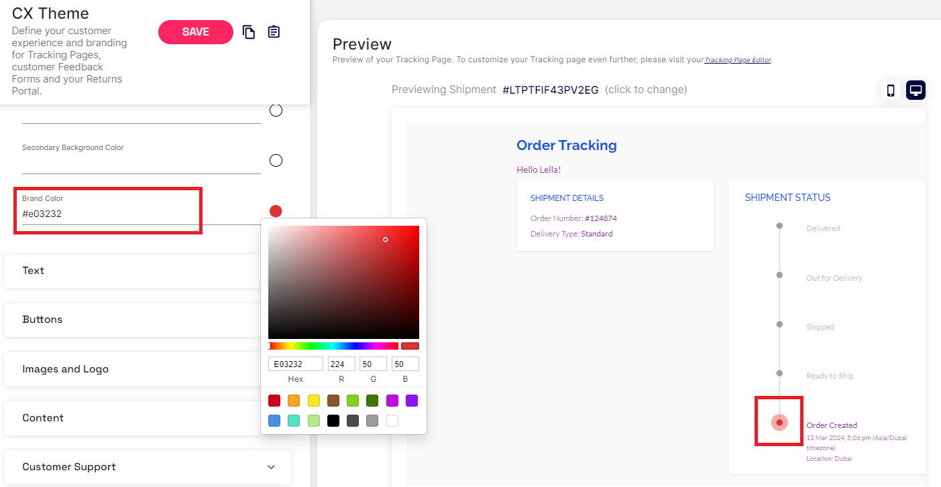Click the copy theme icon
Viewport: 941px width, 487px height.
(x=249, y=32)
